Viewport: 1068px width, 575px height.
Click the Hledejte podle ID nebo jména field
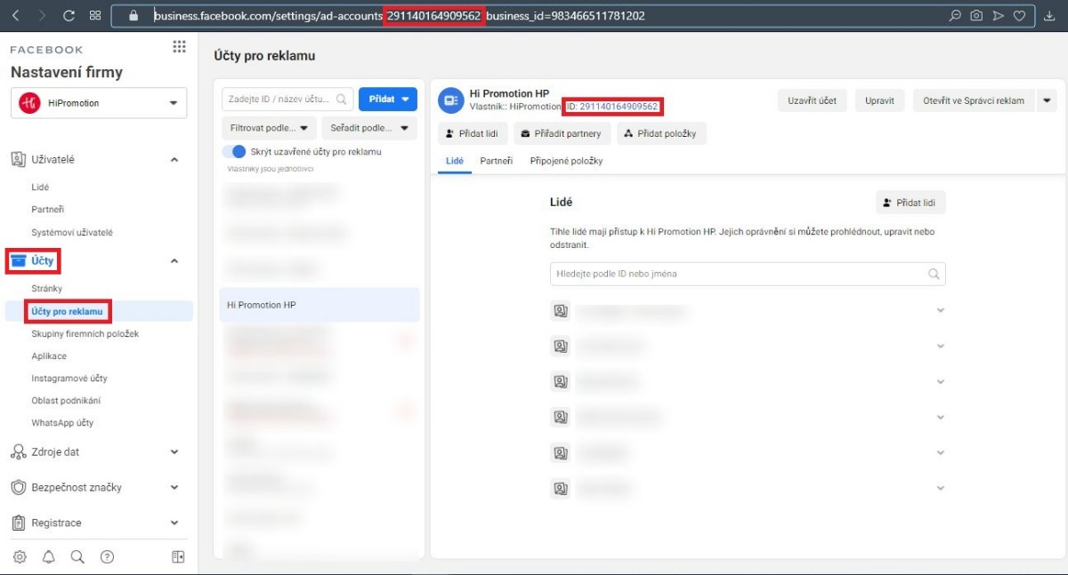(748, 274)
